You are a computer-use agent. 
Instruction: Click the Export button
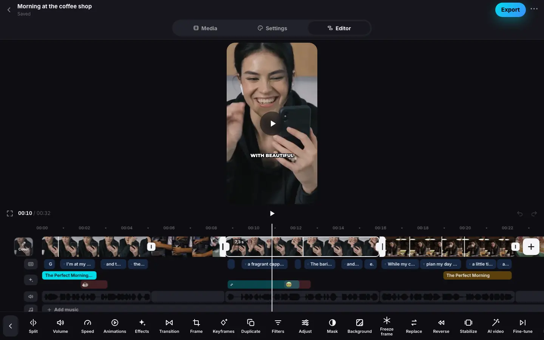click(x=510, y=10)
